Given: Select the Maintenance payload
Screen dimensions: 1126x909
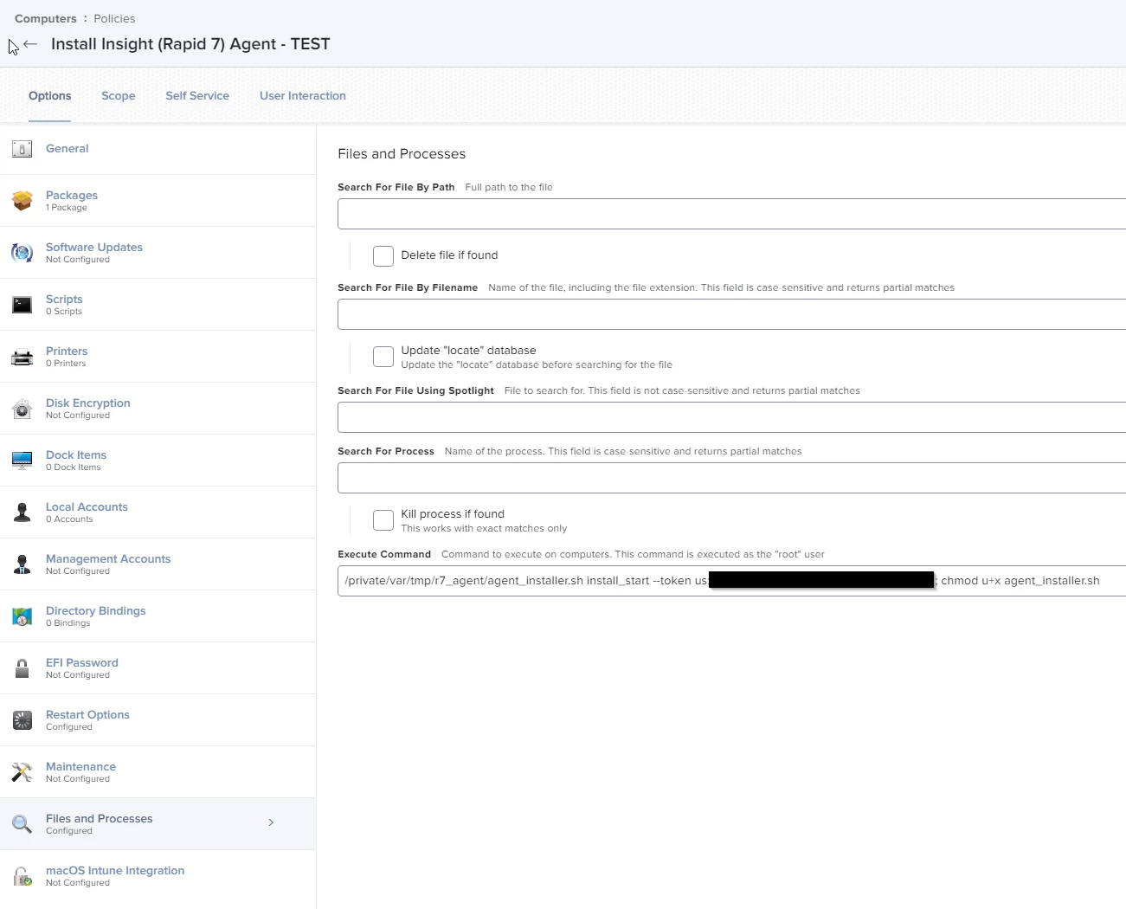Looking at the screenshot, I should pos(158,772).
